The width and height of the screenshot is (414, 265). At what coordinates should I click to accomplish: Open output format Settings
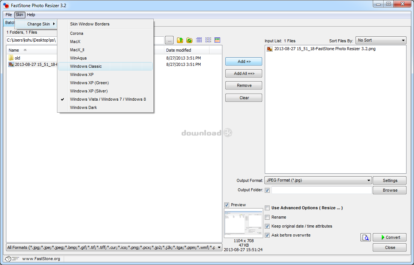point(390,180)
